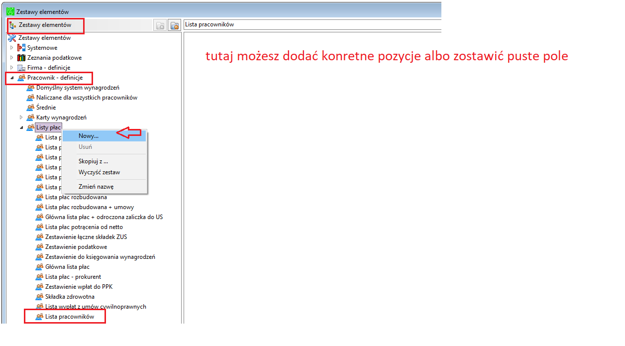
Task: Expand the Zeznania podatkowe tree node
Action: click(12, 58)
